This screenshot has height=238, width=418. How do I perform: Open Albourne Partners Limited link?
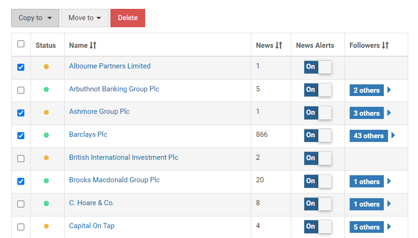tap(110, 66)
